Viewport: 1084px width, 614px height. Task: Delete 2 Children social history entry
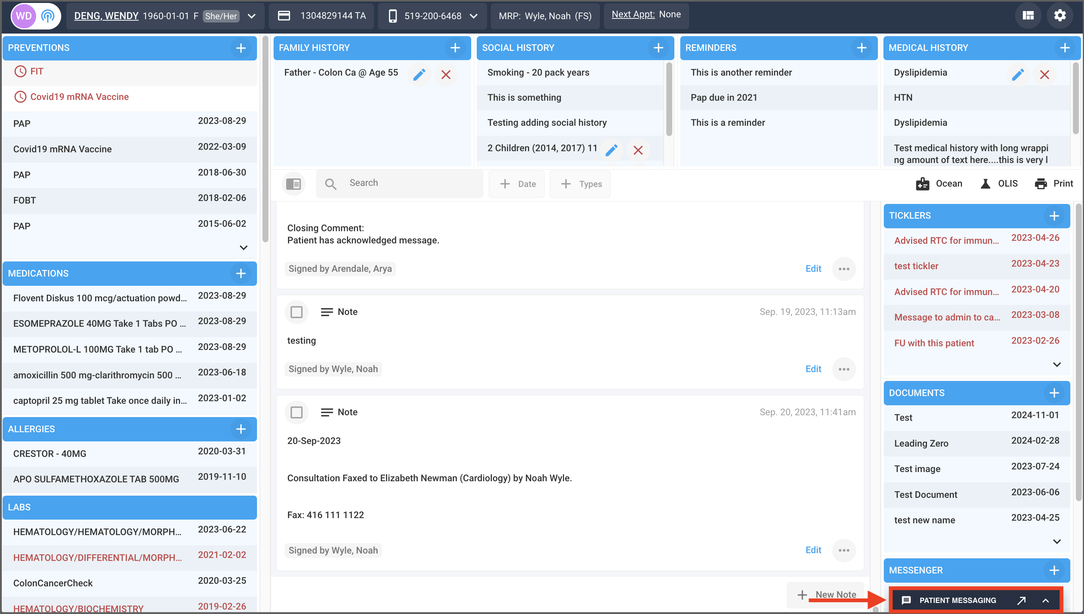click(638, 150)
